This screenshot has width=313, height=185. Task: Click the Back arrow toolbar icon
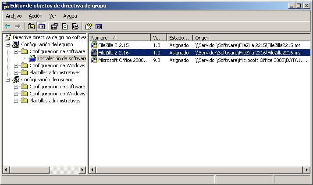click(x=7, y=26)
